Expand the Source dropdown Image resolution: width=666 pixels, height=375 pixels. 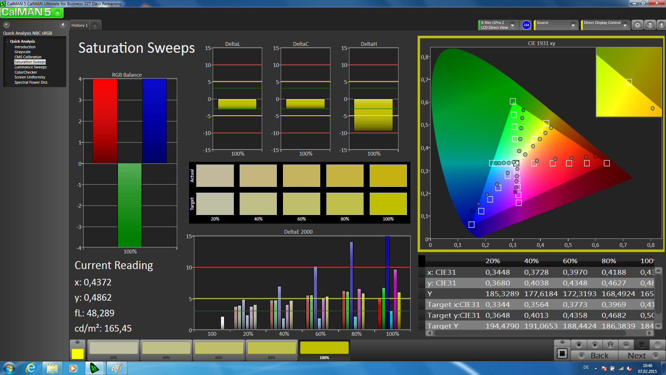pos(573,25)
